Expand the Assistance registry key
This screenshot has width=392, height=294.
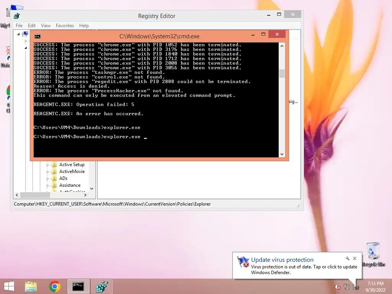point(47,186)
